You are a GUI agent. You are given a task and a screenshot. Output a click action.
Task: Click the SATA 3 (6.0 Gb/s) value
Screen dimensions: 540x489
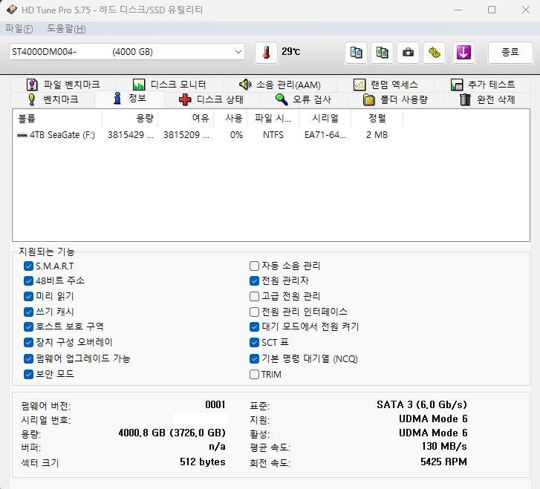coord(422,404)
